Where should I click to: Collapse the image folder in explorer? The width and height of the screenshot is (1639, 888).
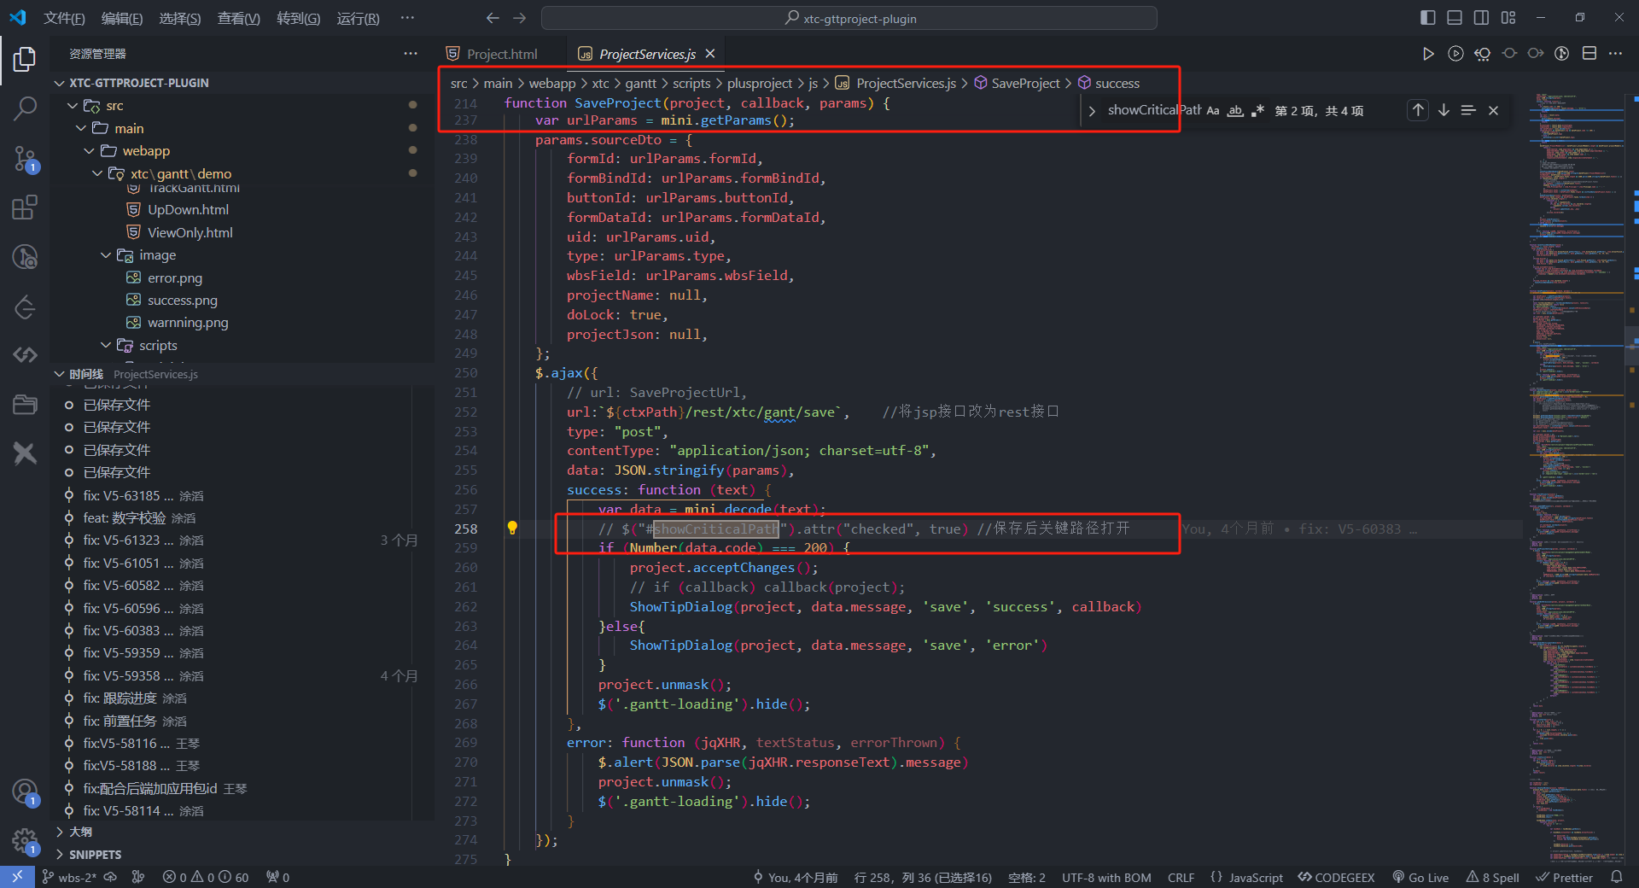pos(107,255)
